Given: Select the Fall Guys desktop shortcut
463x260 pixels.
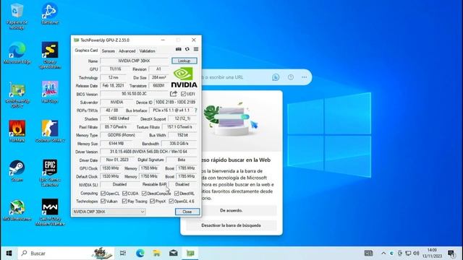Looking at the screenshot, I should (50, 92).
